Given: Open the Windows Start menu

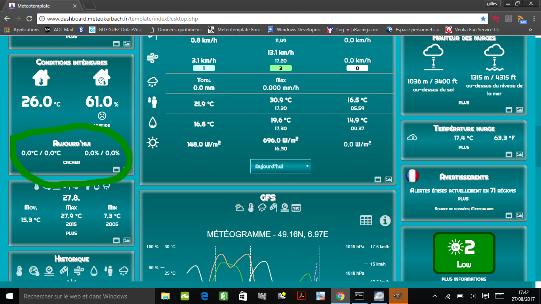Looking at the screenshot, I should coord(10,296).
